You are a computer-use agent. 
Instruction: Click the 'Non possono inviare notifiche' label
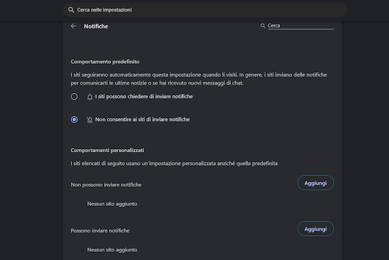[106, 185]
